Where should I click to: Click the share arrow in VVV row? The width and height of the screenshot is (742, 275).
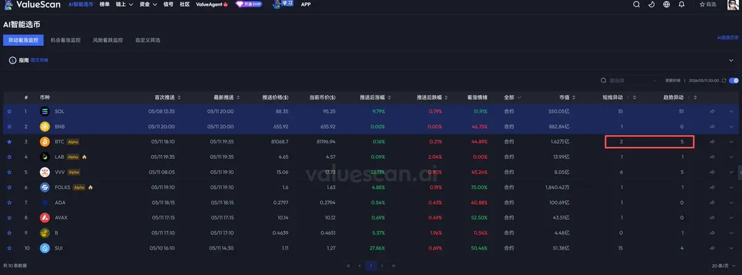point(712,172)
